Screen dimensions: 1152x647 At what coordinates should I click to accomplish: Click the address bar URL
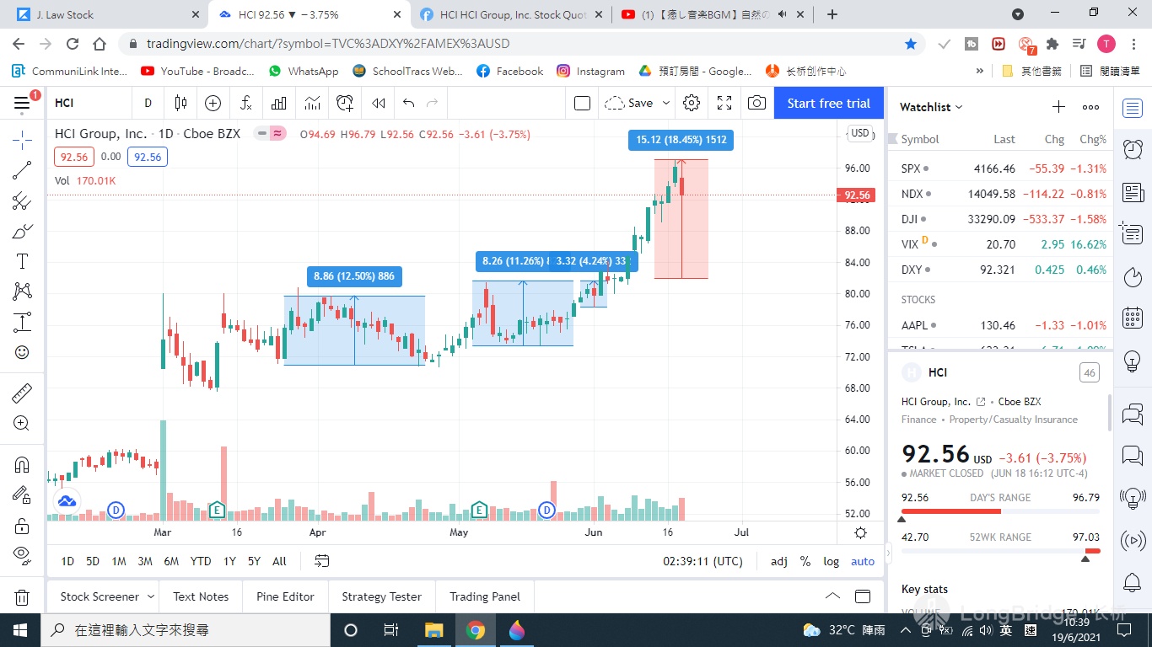click(x=328, y=44)
